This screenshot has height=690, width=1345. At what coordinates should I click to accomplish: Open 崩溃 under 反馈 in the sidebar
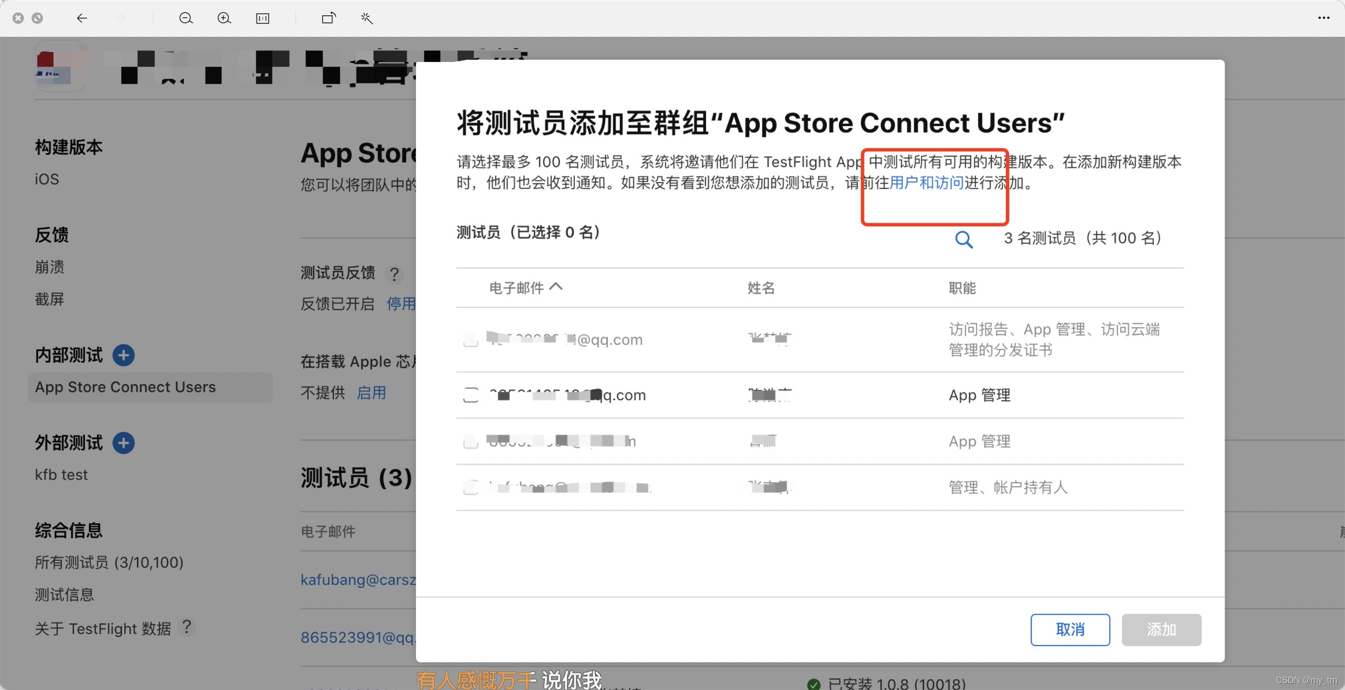click(x=49, y=267)
